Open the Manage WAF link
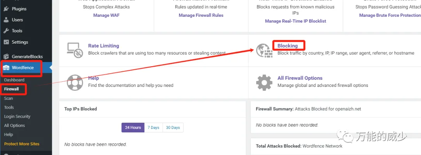 (x=106, y=15)
